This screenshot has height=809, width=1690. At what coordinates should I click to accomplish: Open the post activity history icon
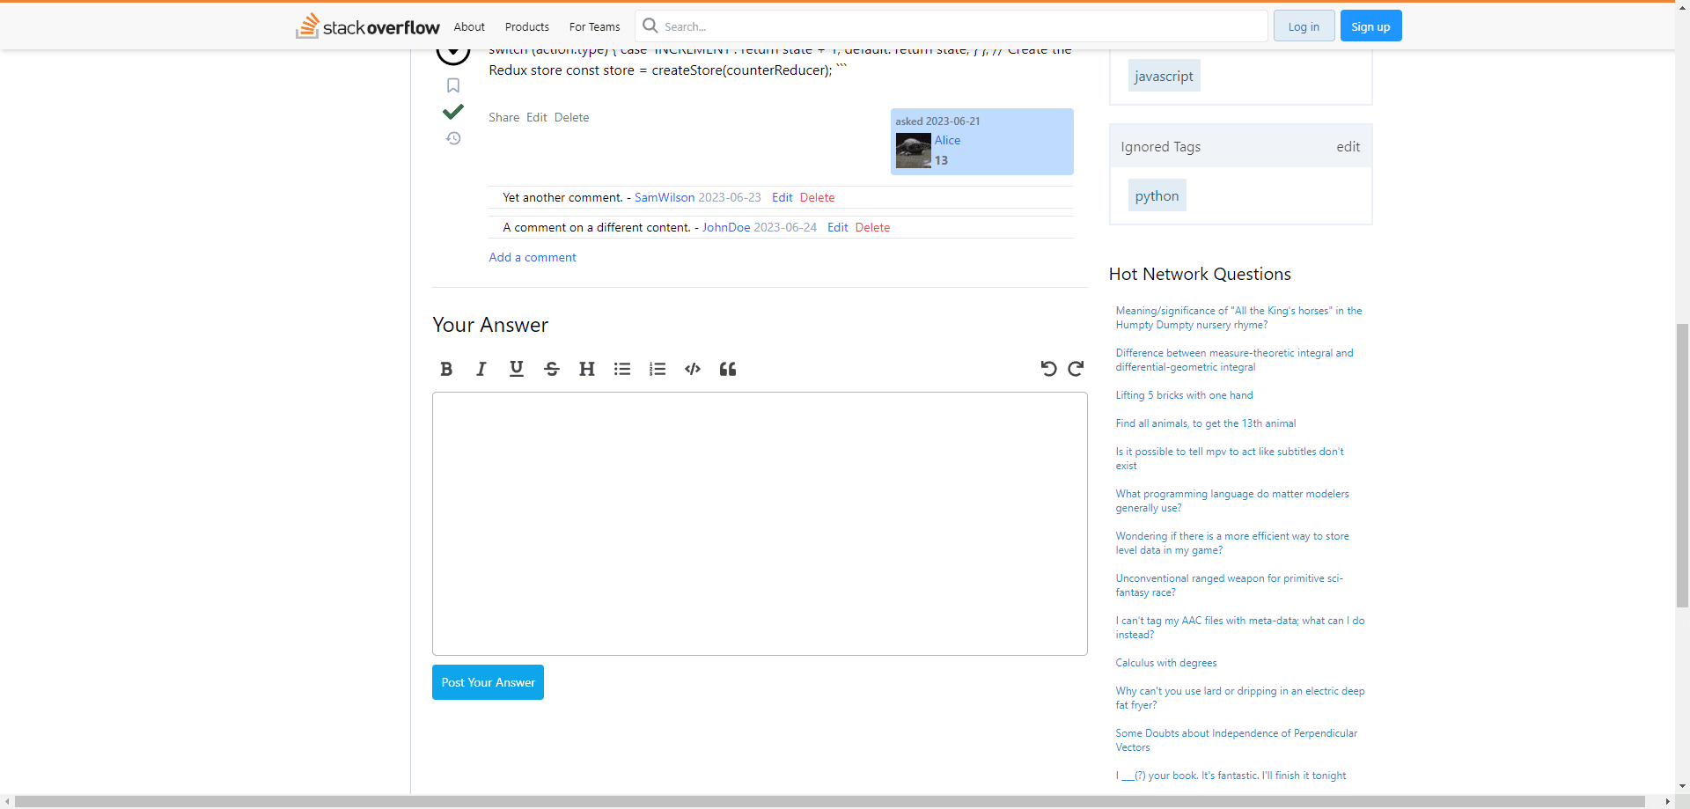[x=453, y=138]
